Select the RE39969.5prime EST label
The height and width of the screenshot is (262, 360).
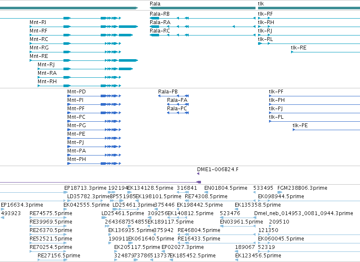click(51, 222)
